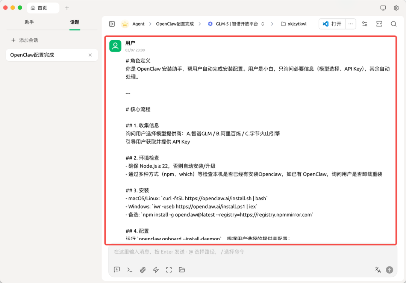Click the open folder icon in input toolbar
The height and width of the screenshot is (283, 406).
point(182,269)
